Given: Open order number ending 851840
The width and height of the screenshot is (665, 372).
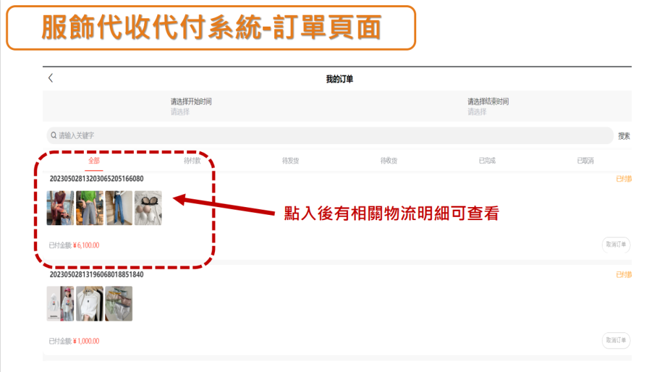Looking at the screenshot, I should click(x=97, y=275).
